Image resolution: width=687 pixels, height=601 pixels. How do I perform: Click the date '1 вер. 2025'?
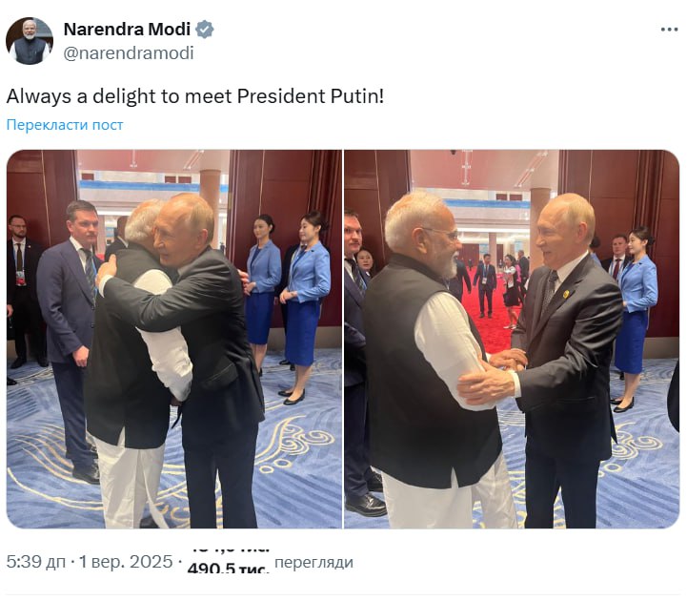point(126,563)
